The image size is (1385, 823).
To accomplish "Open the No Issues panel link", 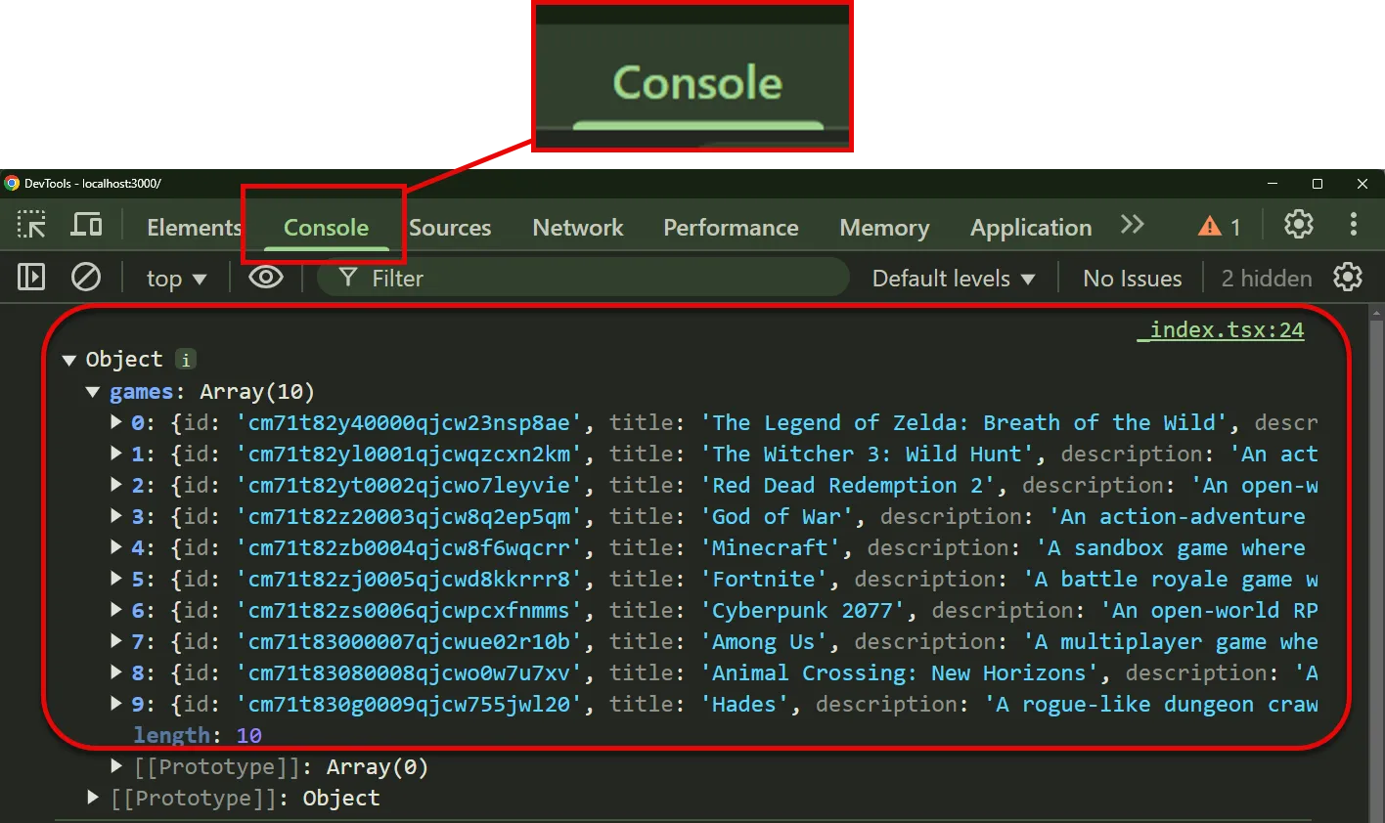I will pos(1132,278).
